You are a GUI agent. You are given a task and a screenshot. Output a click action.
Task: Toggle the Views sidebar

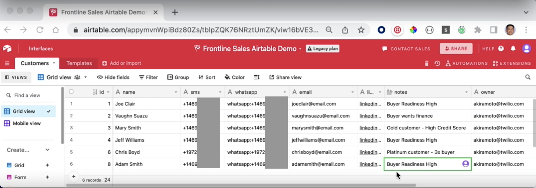point(16,77)
